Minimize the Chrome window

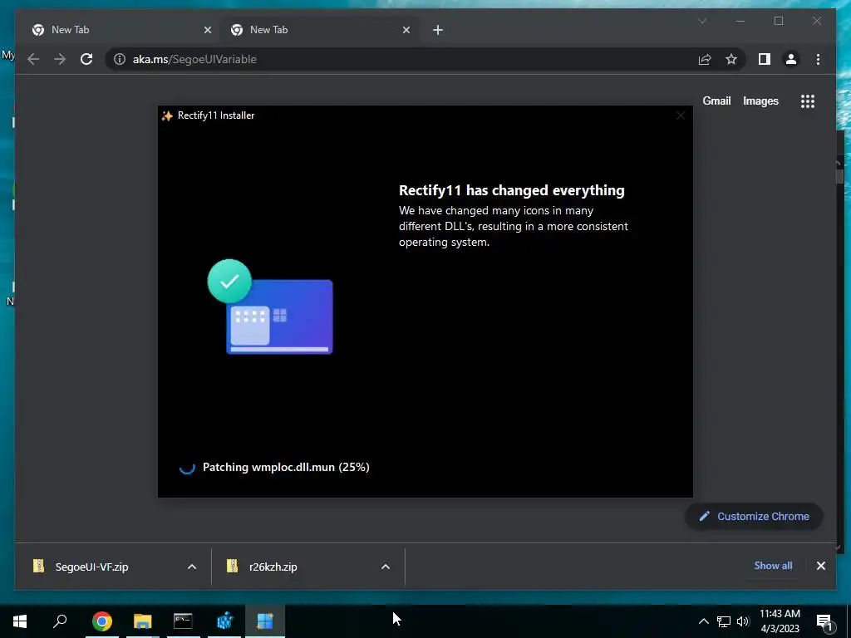(x=740, y=21)
